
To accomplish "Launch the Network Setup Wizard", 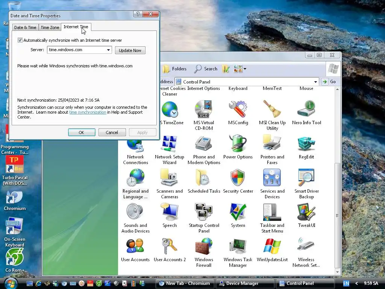I will coord(170,149).
